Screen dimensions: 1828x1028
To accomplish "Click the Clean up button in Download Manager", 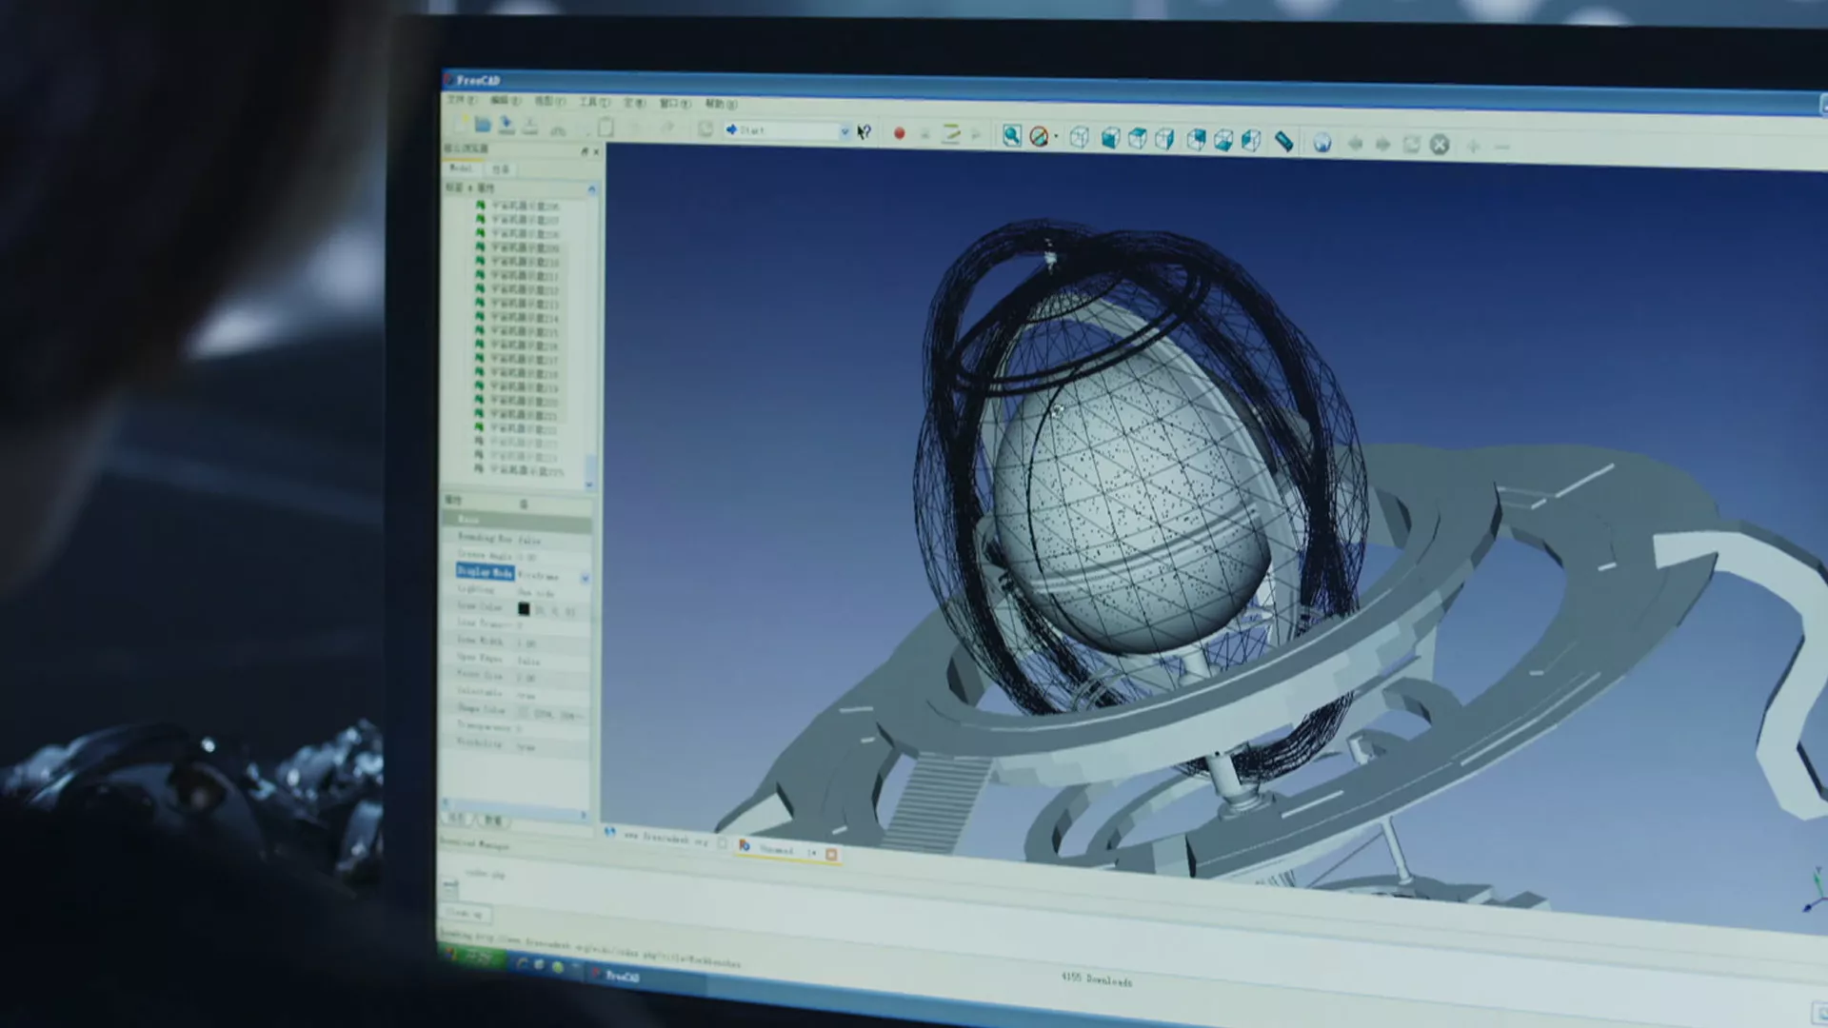I will click(x=466, y=913).
